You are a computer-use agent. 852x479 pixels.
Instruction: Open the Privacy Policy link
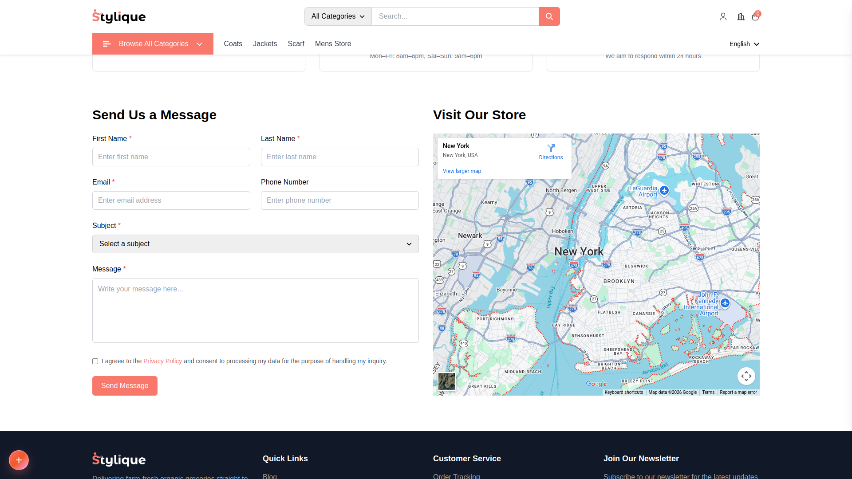pos(162,361)
